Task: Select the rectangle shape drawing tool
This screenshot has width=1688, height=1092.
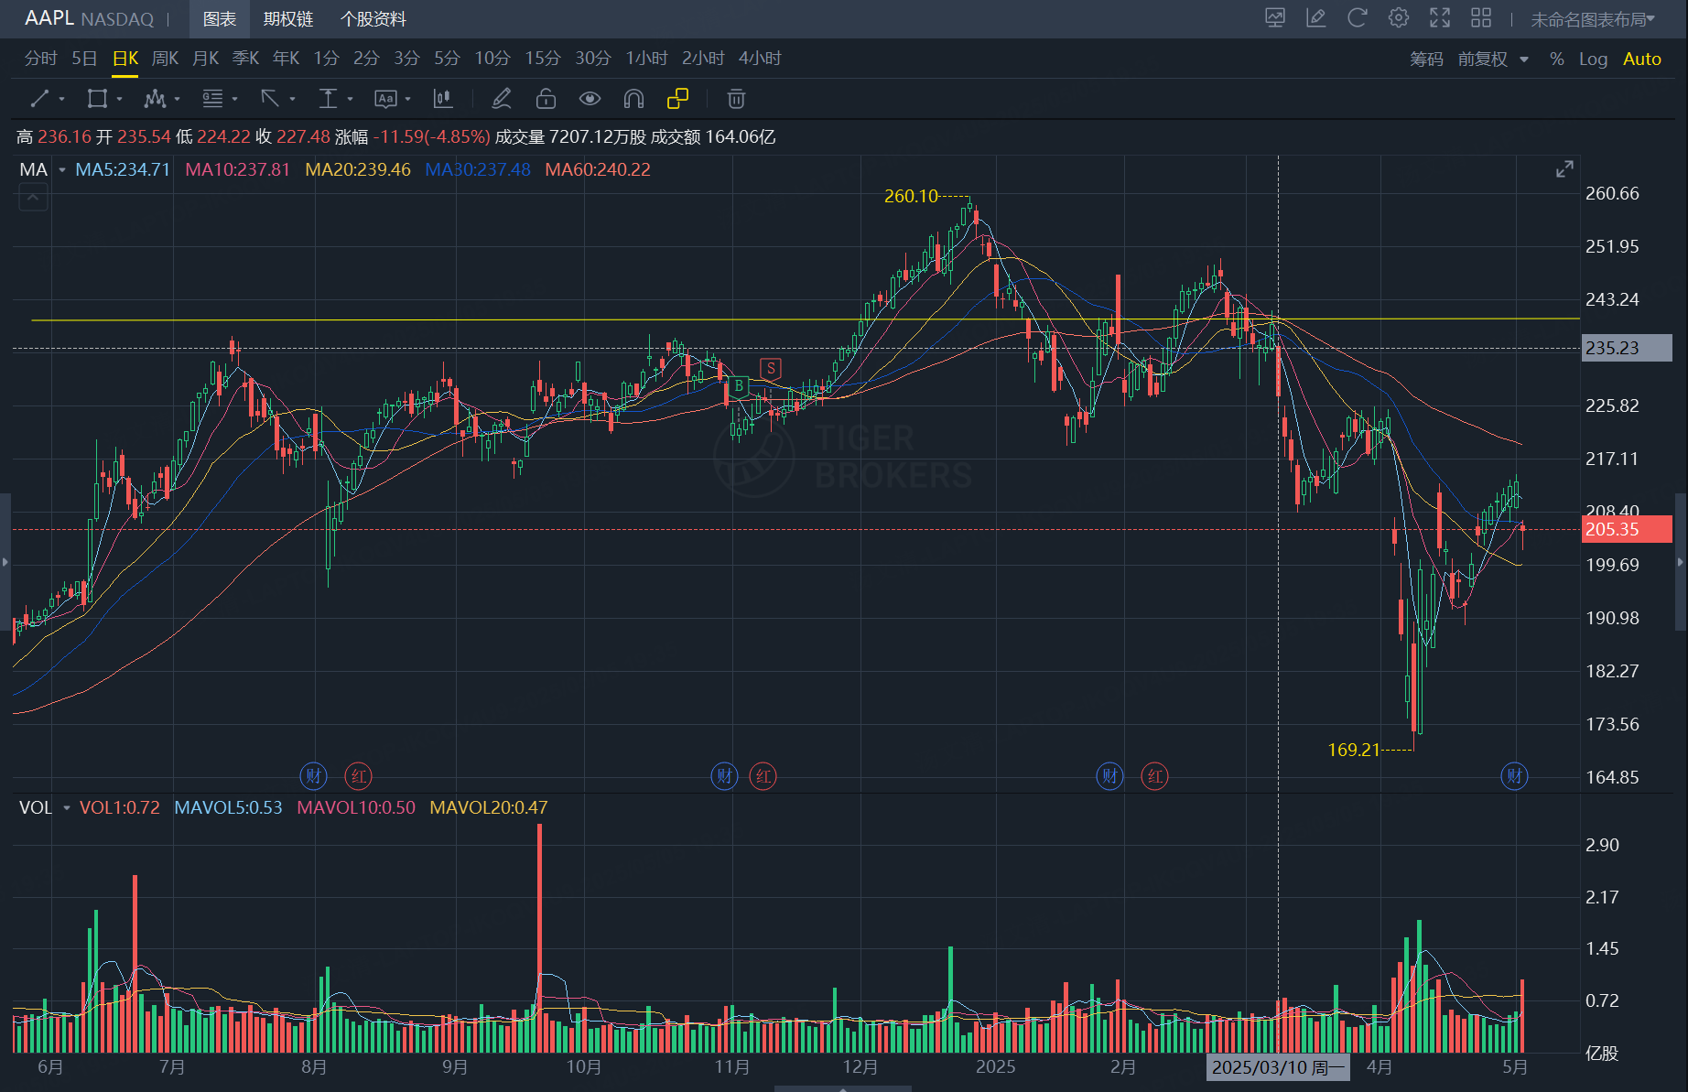Action: tap(96, 99)
